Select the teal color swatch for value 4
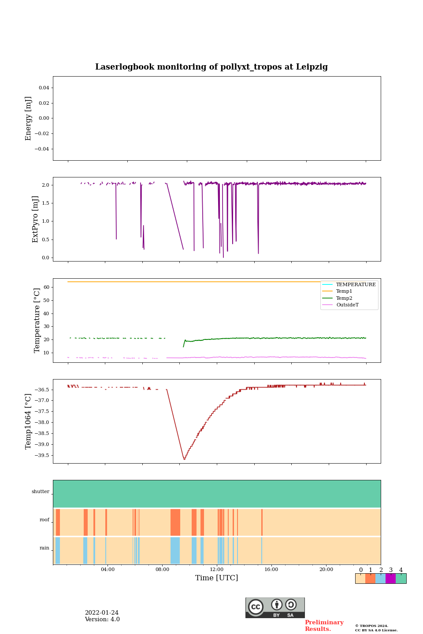This screenshot has width=423, height=634. pos(401,579)
